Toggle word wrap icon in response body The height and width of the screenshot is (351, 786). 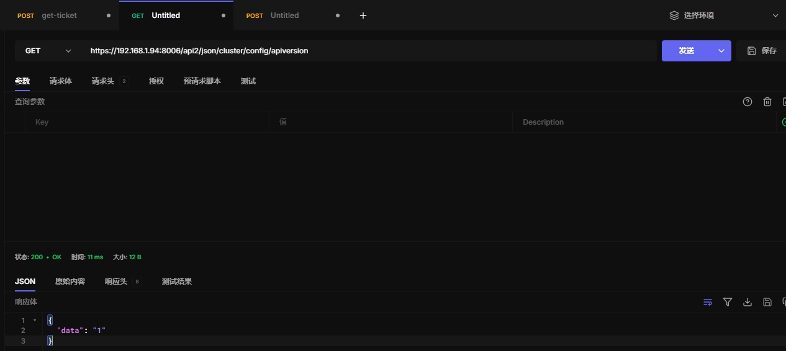pyautogui.click(x=708, y=302)
